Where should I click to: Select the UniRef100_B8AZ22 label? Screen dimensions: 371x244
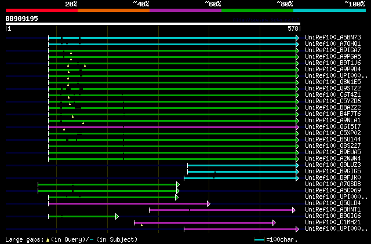tap(333, 108)
